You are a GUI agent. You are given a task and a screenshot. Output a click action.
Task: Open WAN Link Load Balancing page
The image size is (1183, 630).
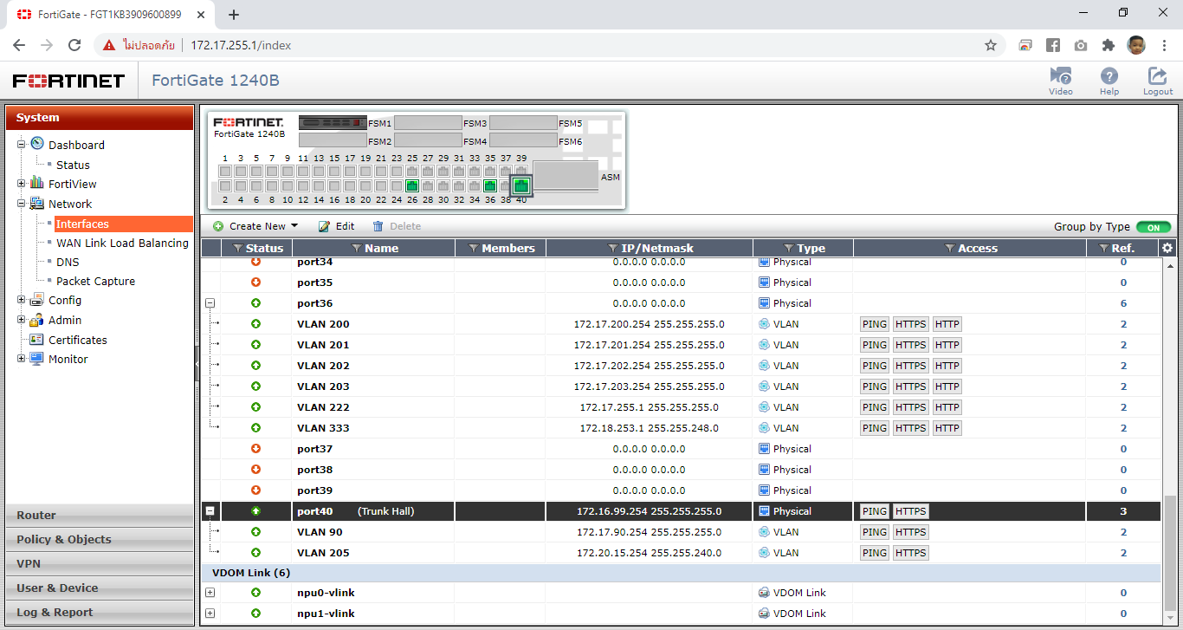tap(122, 243)
